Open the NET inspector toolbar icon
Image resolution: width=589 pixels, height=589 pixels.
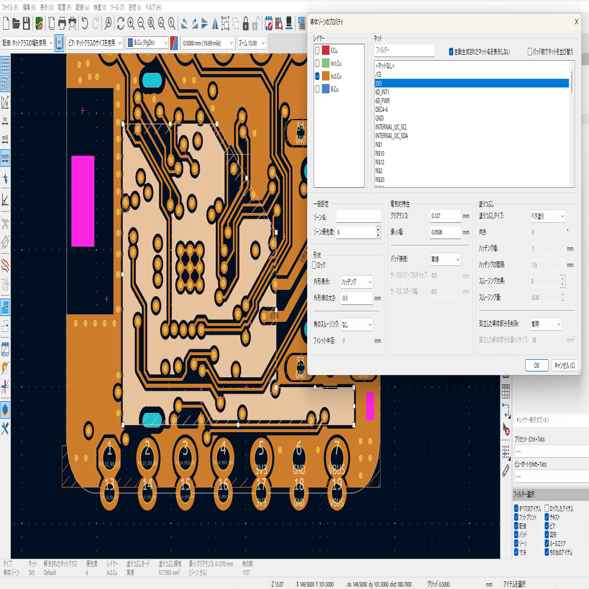(301, 22)
